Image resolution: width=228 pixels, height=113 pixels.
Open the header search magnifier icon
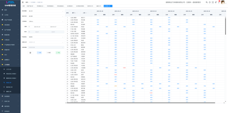(x=207, y=2)
